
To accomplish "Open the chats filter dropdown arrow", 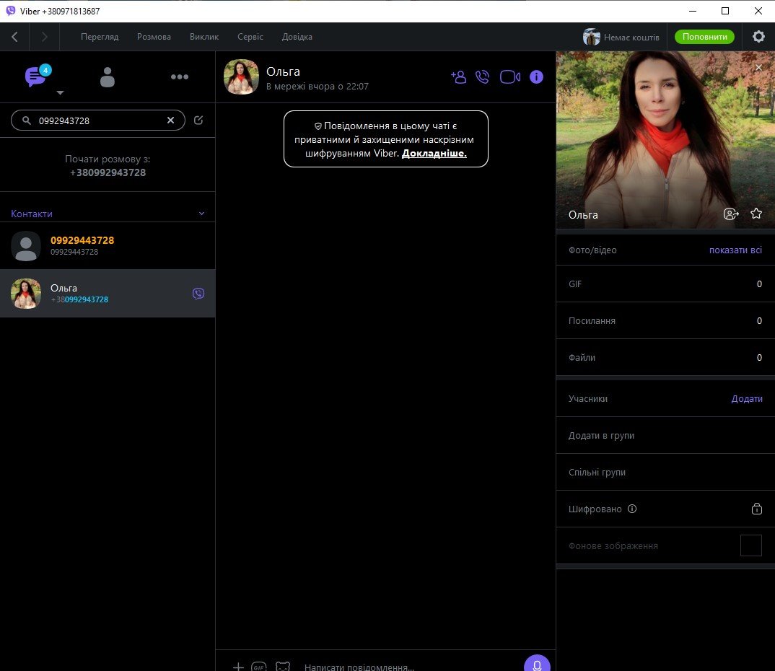I will (61, 93).
